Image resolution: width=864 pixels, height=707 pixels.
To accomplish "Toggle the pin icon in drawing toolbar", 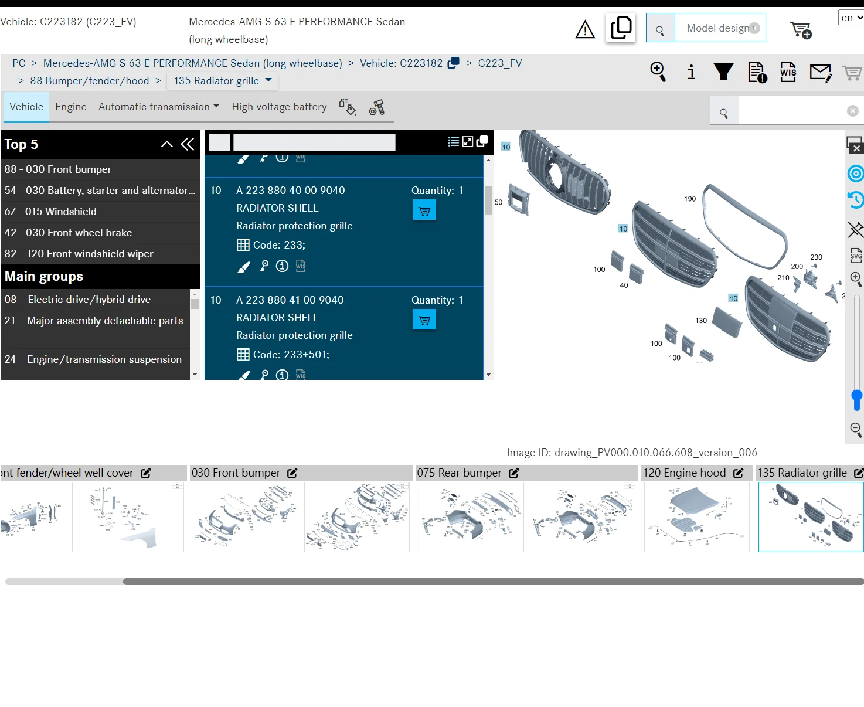I will pyautogui.click(x=856, y=229).
